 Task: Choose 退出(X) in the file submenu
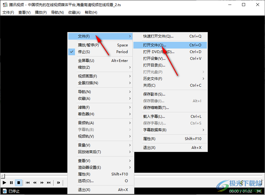click(x=170, y=148)
